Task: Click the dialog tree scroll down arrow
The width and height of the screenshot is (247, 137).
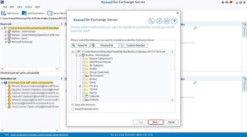Action: pos(172,100)
